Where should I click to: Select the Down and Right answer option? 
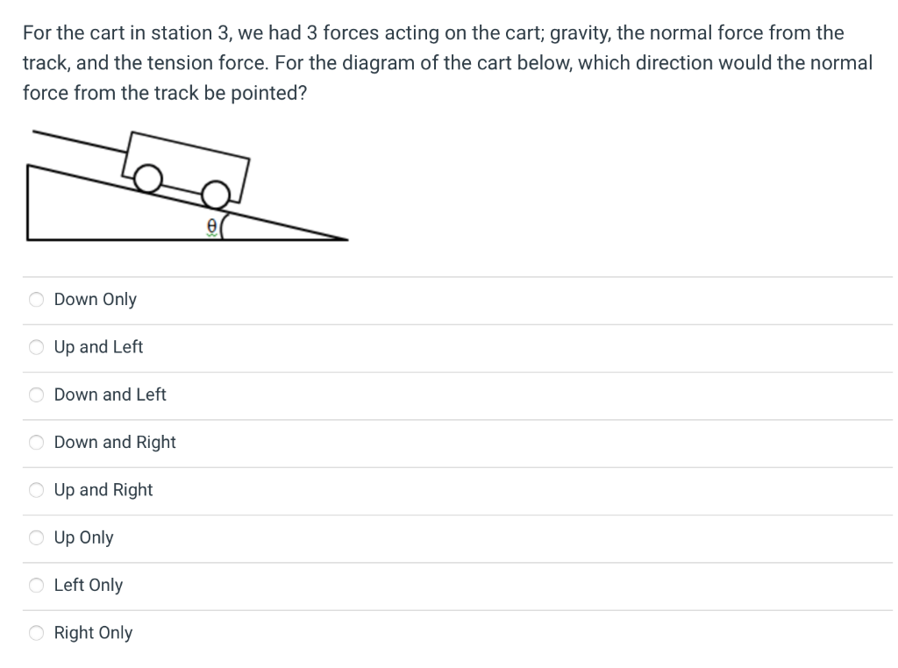(x=36, y=443)
